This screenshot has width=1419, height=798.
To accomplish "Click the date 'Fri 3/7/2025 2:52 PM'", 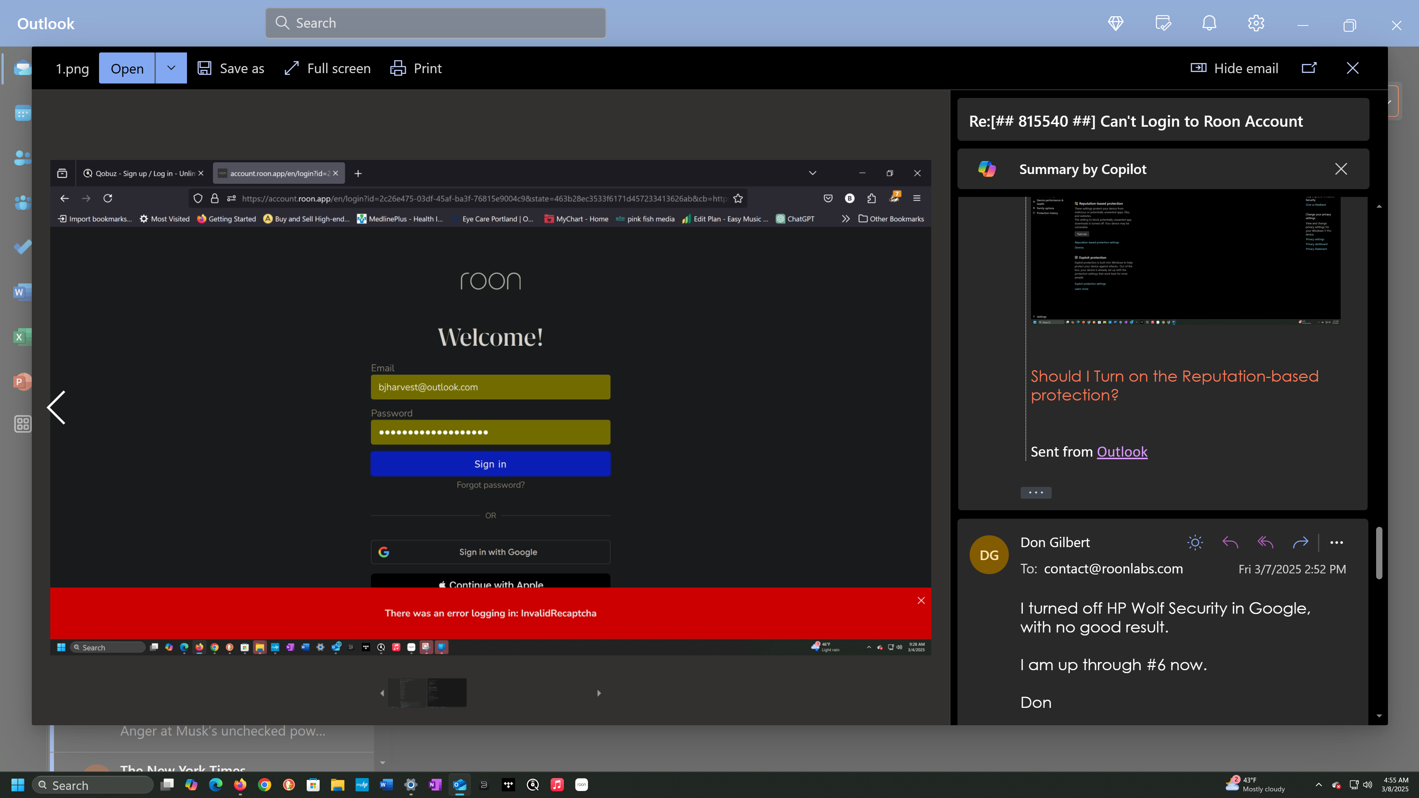I will click(x=1292, y=569).
